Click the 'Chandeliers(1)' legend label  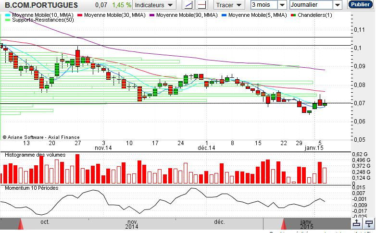[315, 15]
